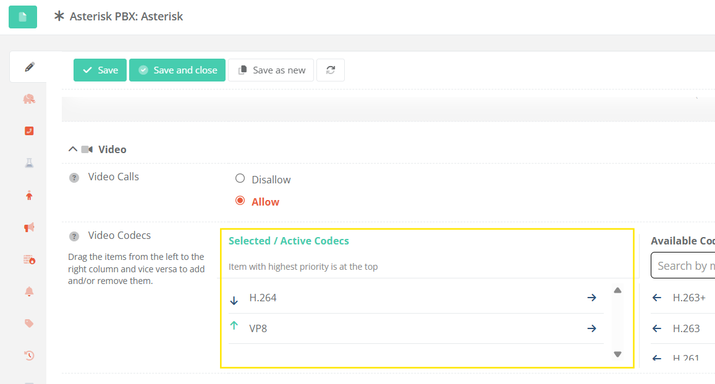Remove H.264 from selected codecs
Screen dimensions: 715x384
[x=592, y=298]
